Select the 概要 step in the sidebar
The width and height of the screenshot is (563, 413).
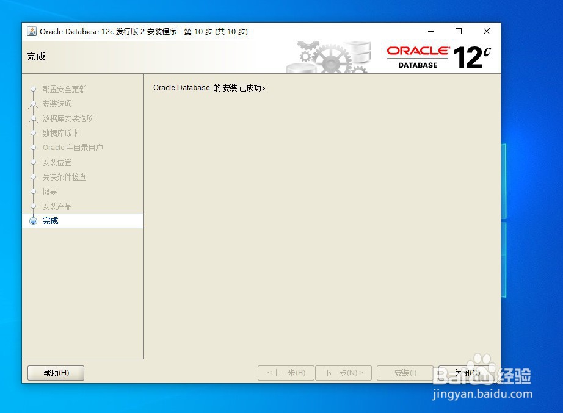(x=49, y=192)
